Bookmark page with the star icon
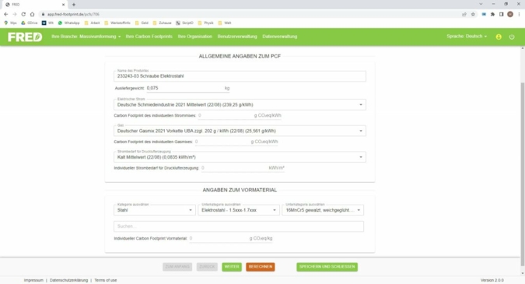The width and height of the screenshot is (525, 284). tap(473, 14)
